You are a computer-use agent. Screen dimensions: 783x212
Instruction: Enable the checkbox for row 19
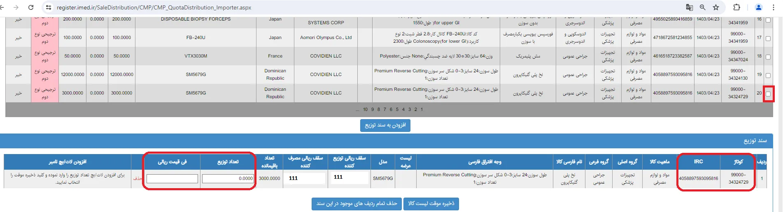768,76
